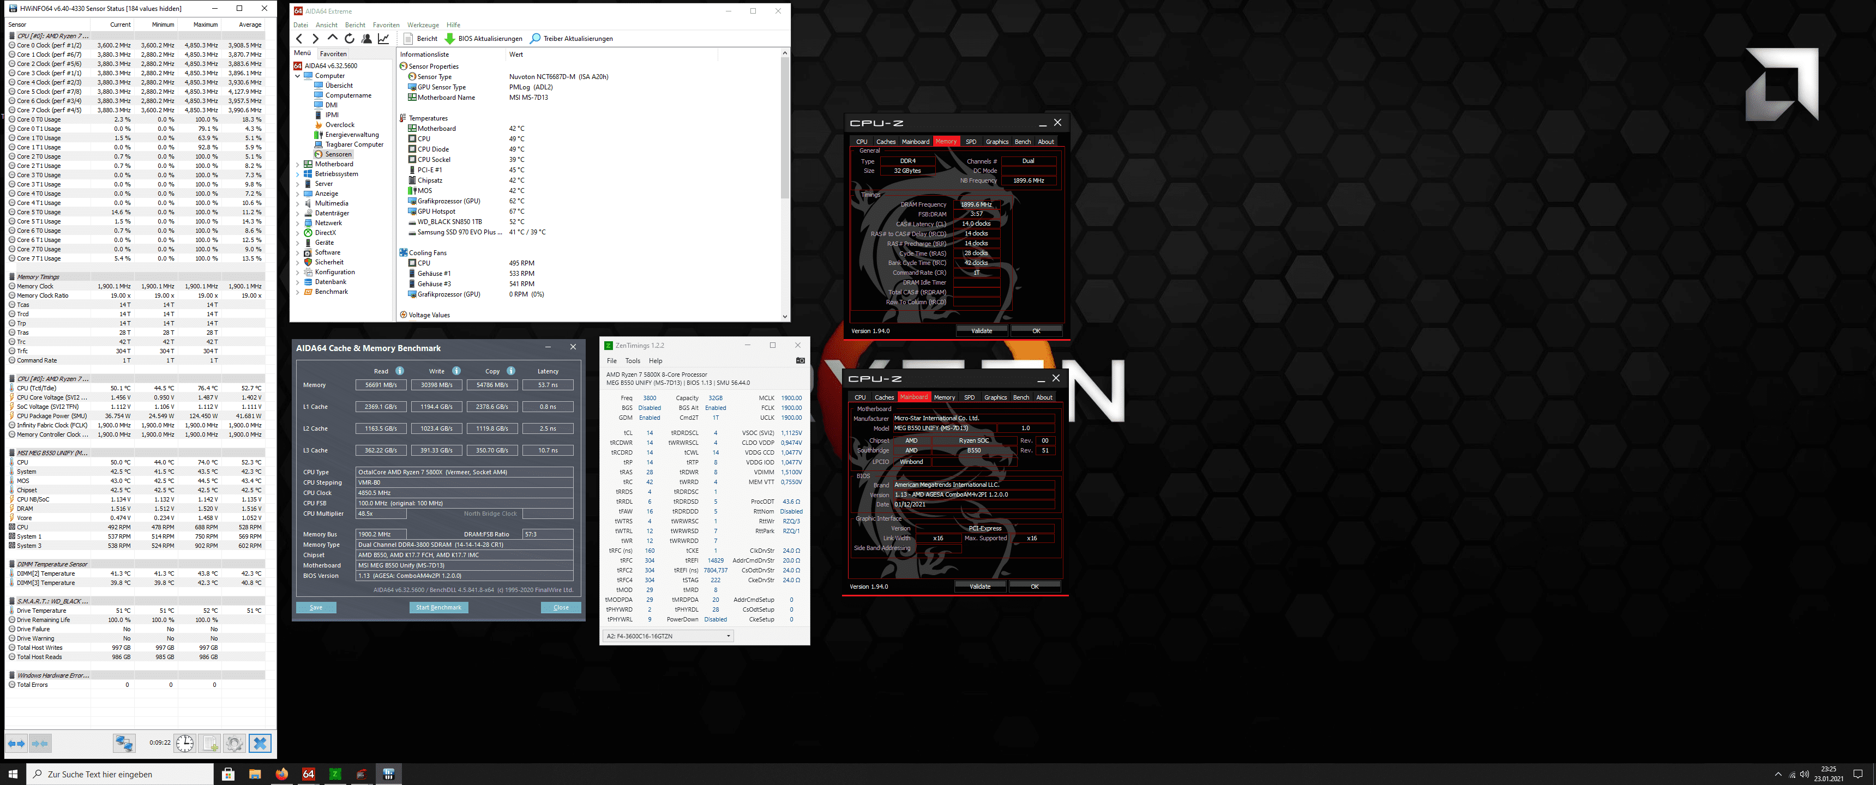Click Validate in the lower CPU-Z window
This screenshot has width=1876, height=785.
tap(979, 586)
